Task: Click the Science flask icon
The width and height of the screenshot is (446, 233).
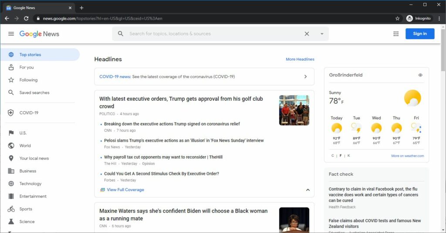Action: pyautogui.click(x=11, y=222)
